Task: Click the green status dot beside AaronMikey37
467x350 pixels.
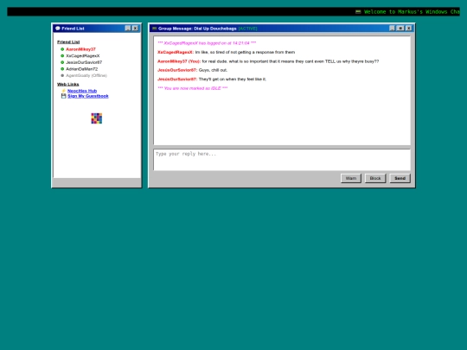Action: 62,49
